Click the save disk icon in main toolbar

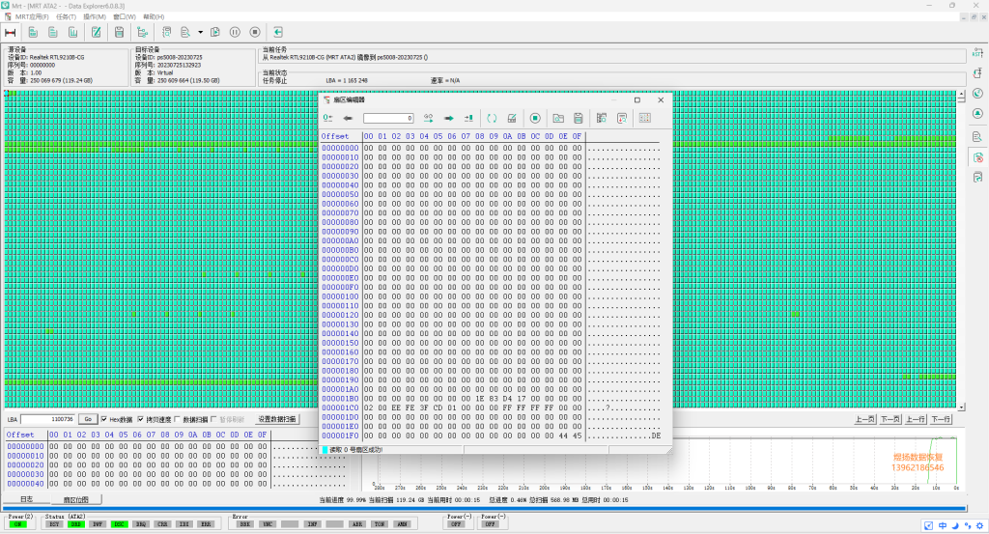pos(119,32)
